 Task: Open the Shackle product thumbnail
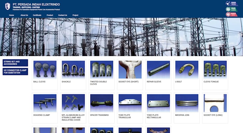point(73,70)
